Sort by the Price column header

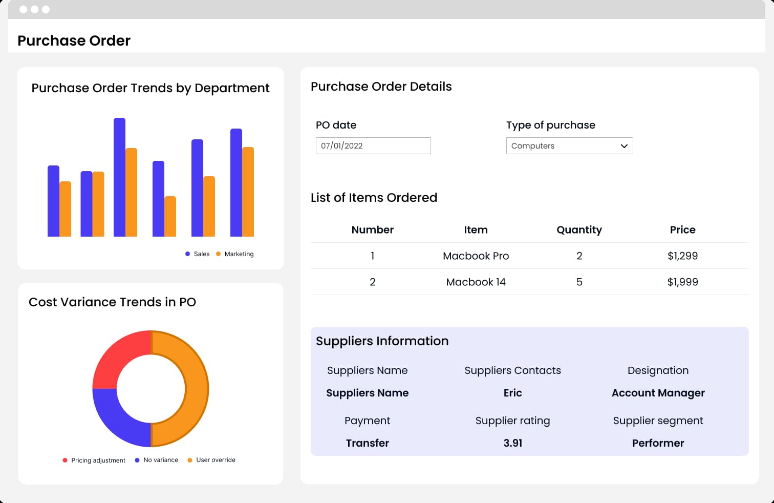pos(682,230)
